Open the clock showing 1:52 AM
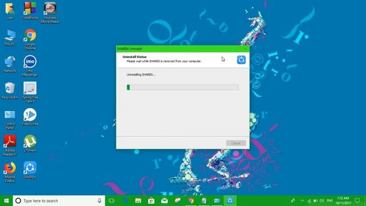This screenshot has height=206, width=366. 343,201
